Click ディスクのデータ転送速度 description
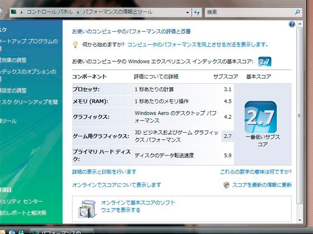Viewport: 313px width, 234px height. tap(164, 156)
